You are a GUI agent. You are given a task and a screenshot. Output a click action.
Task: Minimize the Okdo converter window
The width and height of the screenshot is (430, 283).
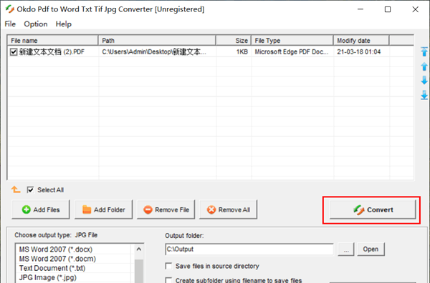point(360,9)
